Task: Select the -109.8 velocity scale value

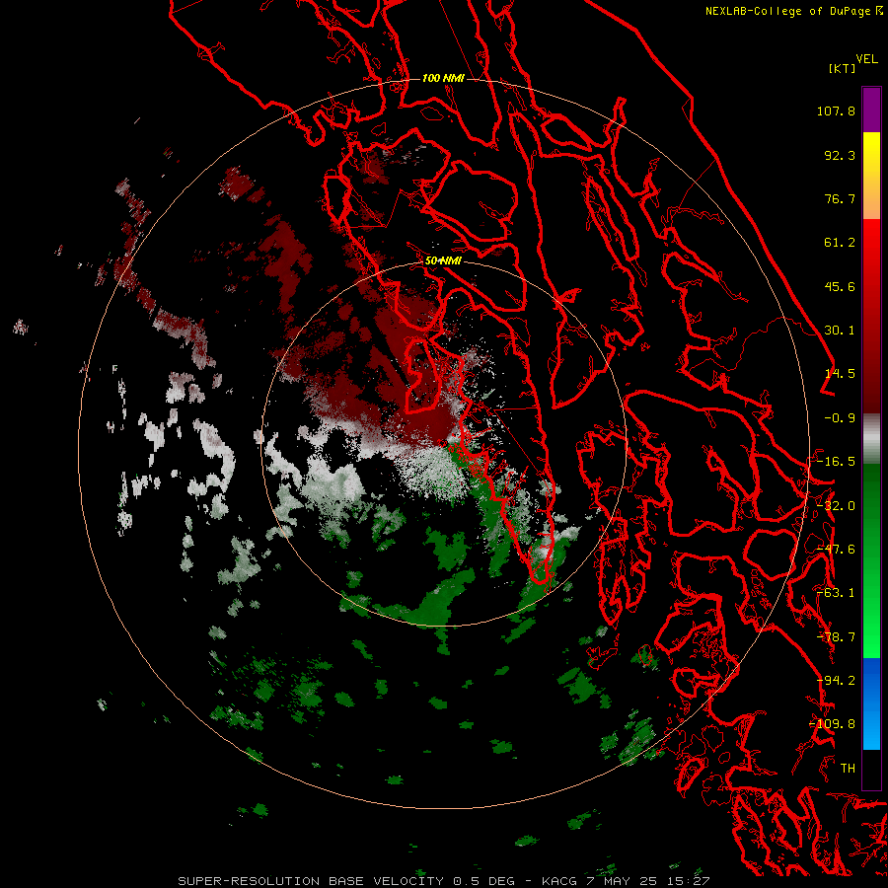Action: click(x=833, y=724)
